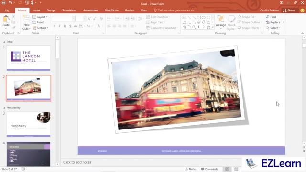
Task: Open the Font Color picker
Action: click(x=99, y=26)
